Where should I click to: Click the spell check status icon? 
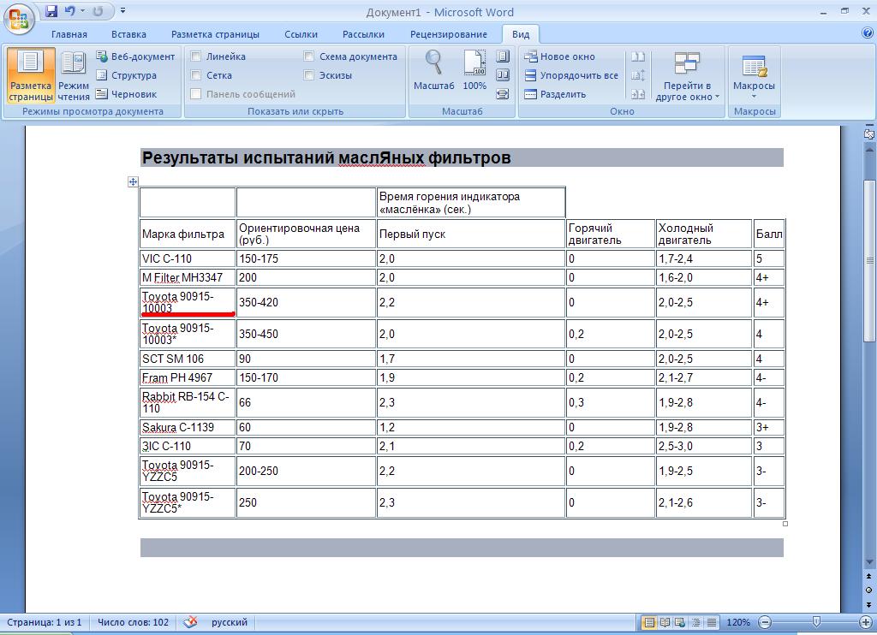coord(191,622)
